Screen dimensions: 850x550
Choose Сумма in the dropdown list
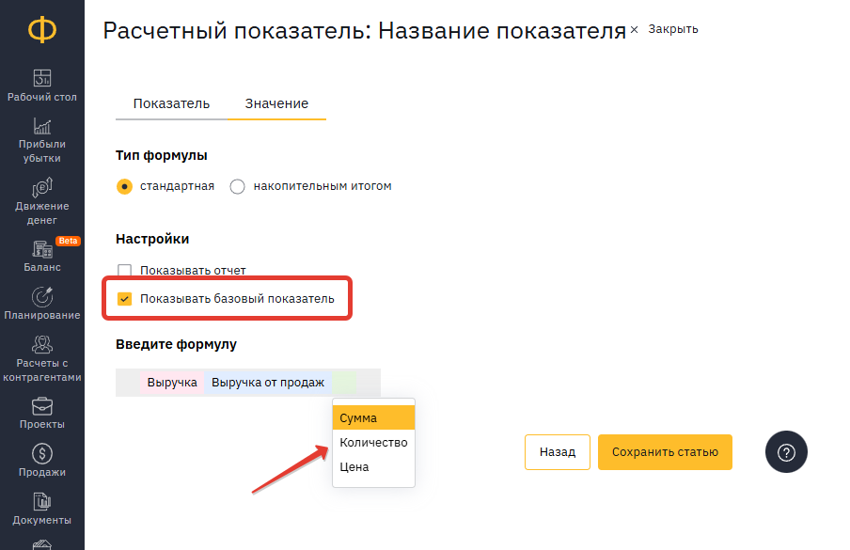[x=373, y=417]
